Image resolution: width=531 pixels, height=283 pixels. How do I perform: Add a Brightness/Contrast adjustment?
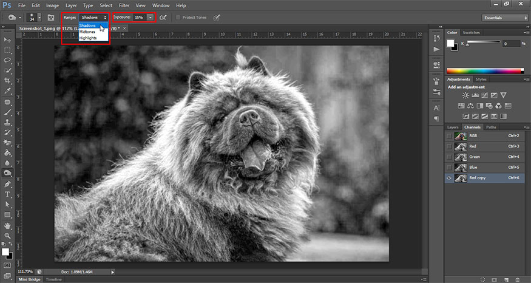[x=465, y=95]
